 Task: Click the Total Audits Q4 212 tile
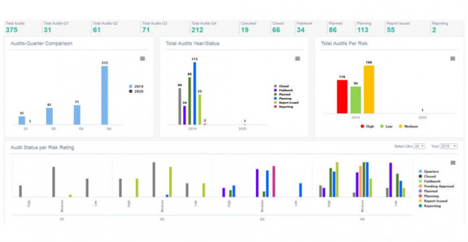tap(214, 27)
